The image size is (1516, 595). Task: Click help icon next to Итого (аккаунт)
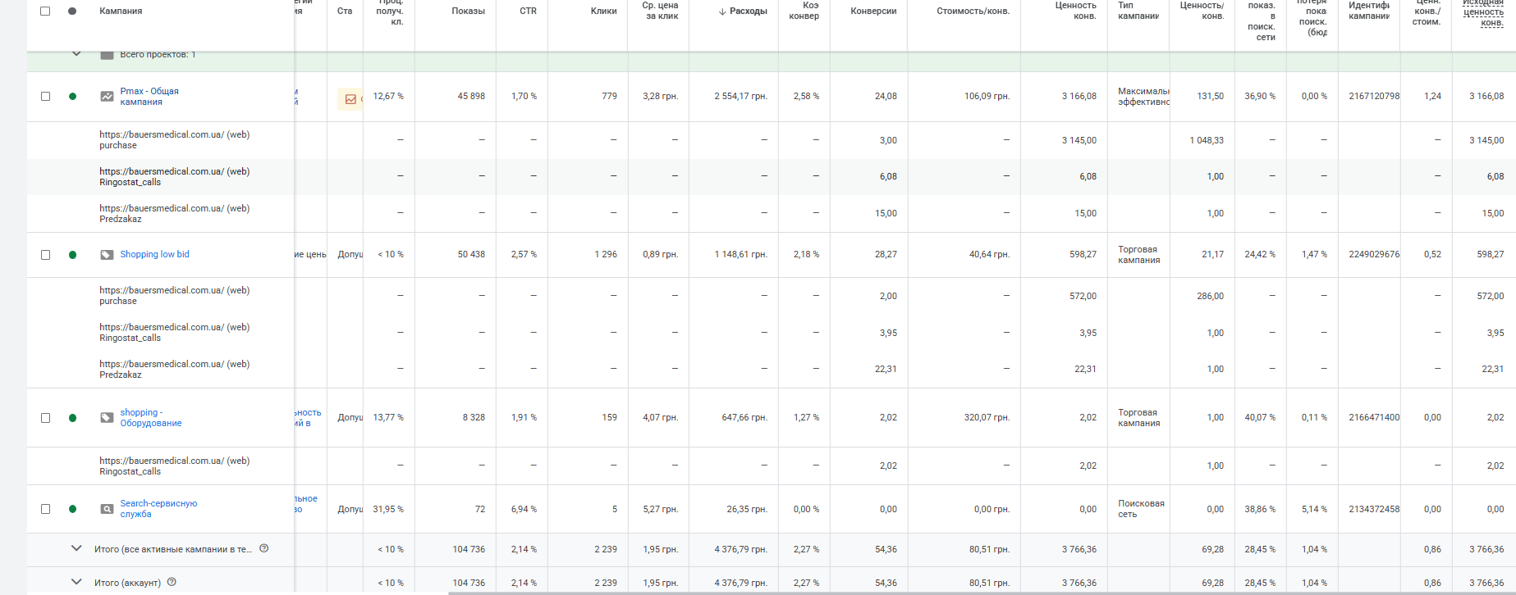click(172, 582)
